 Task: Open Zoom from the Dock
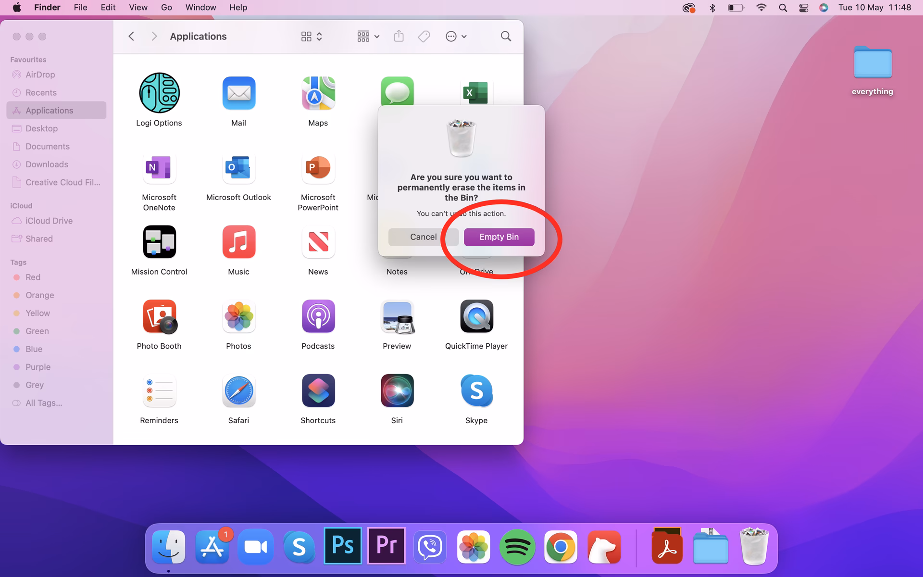pyautogui.click(x=256, y=547)
